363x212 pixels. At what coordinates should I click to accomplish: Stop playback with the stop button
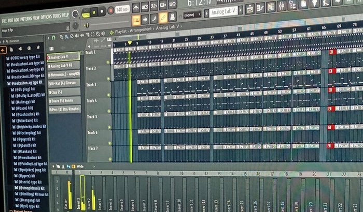[x=102, y=11]
